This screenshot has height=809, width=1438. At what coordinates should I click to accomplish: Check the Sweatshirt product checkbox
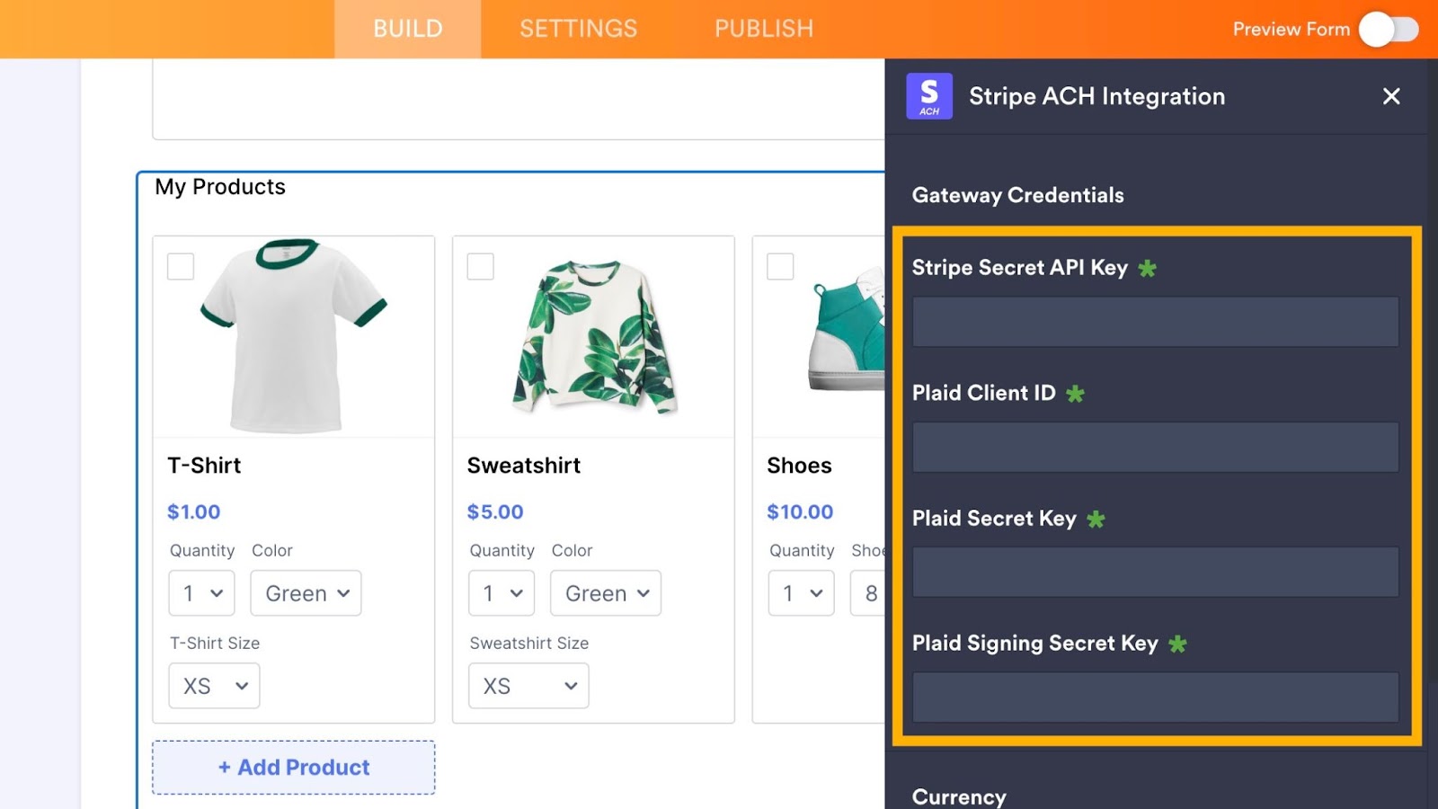tap(481, 267)
